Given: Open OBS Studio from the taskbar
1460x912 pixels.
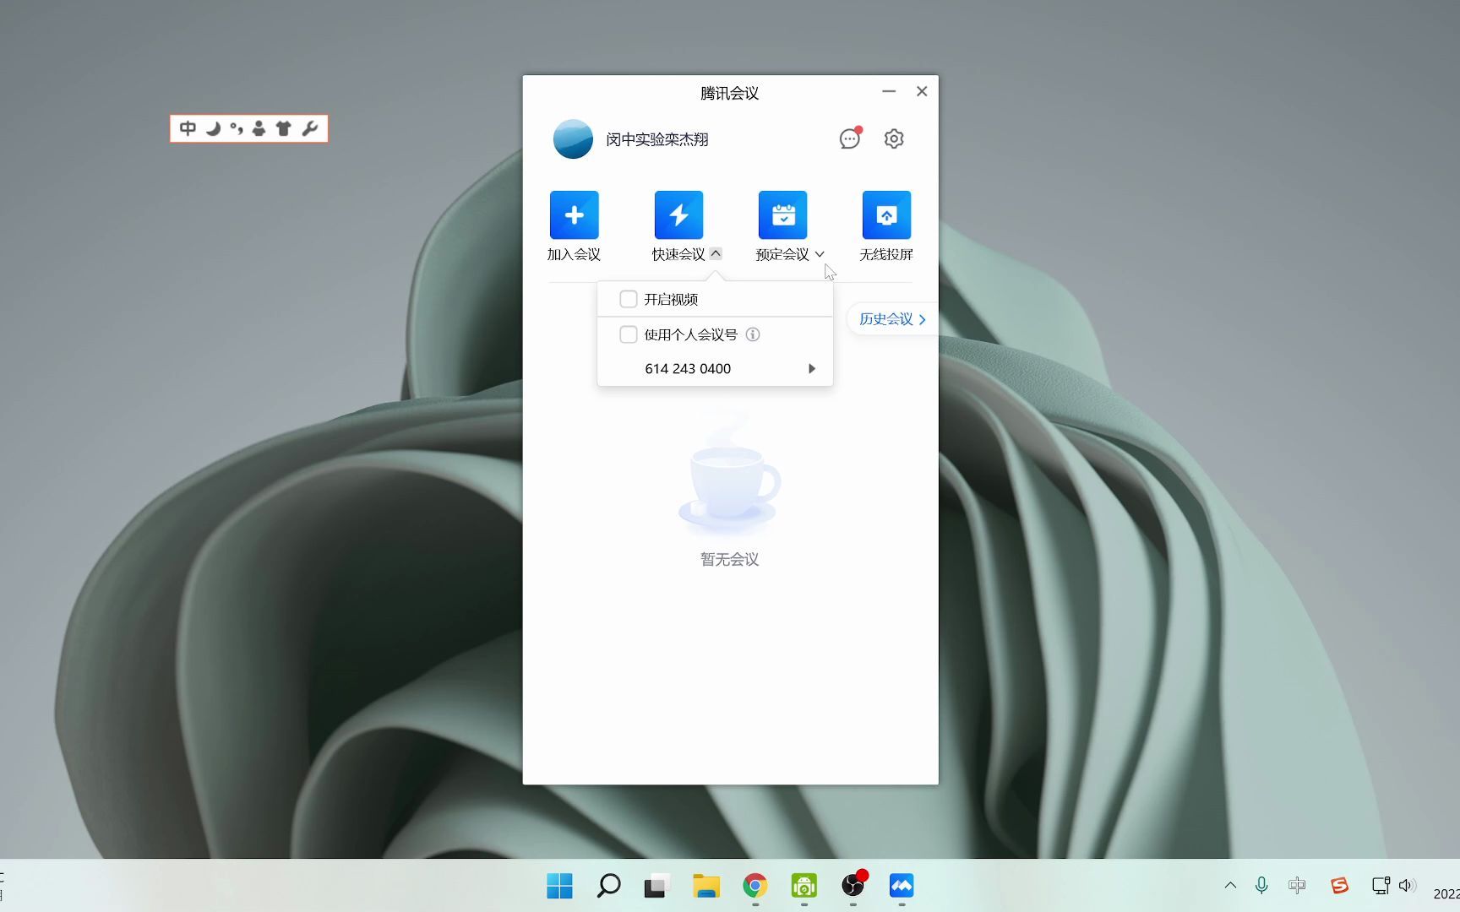Looking at the screenshot, I should (853, 885).
